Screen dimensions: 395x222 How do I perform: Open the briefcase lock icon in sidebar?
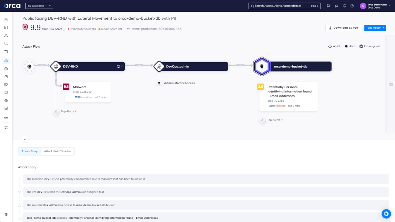click(6, 69)
